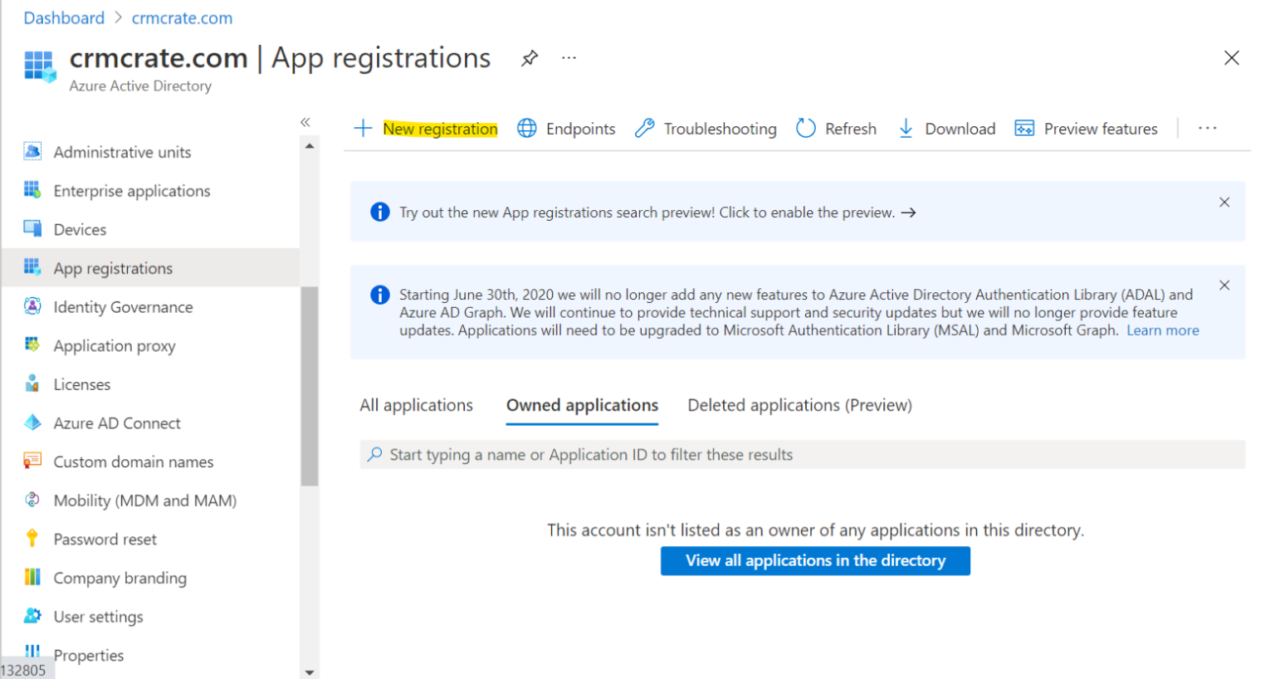The image size is (1275, 679).
Task: Follow the Learn more link
Action: tap(1162, 330)
